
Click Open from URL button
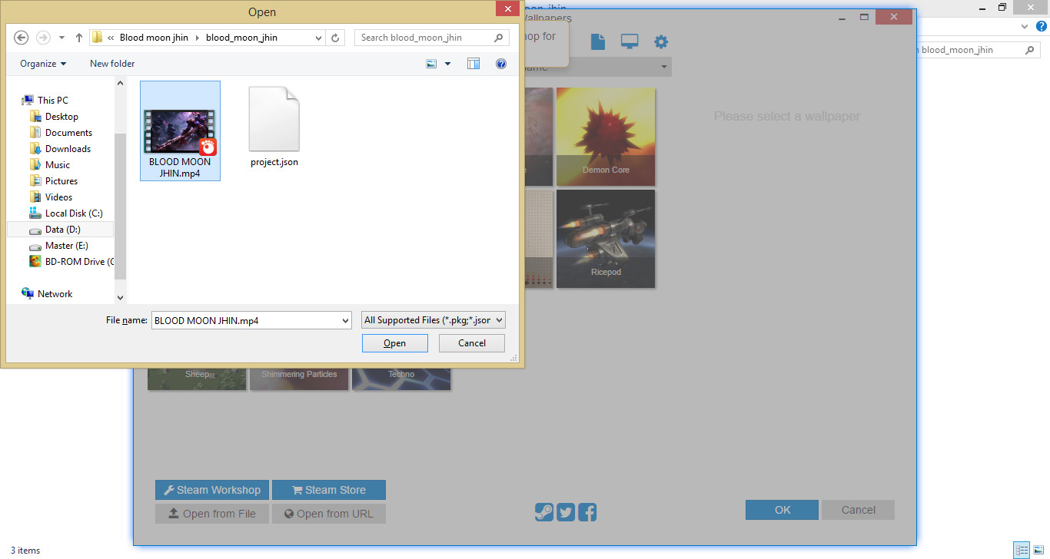pos(329,514)
